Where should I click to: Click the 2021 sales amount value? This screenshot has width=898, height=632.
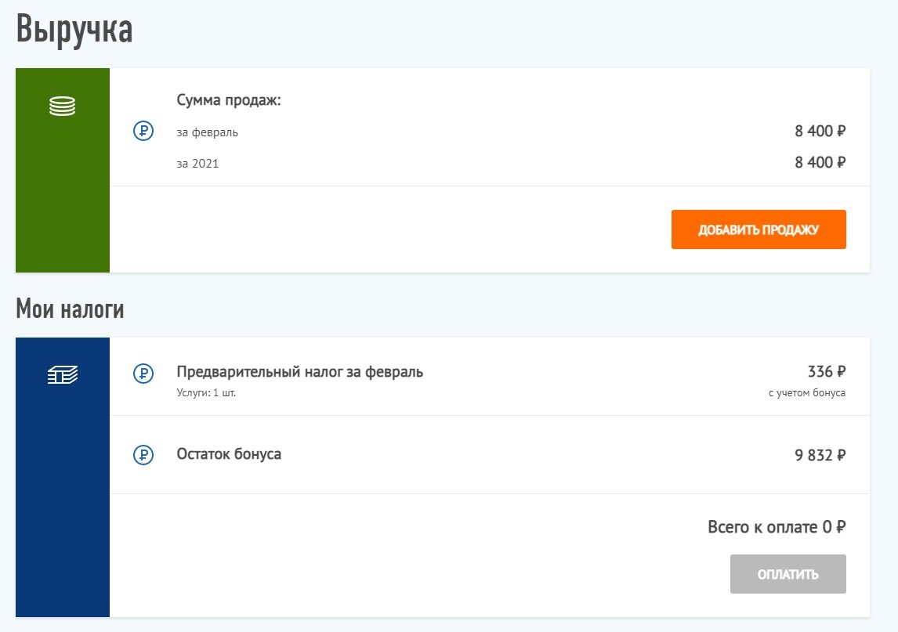[820, 163]
